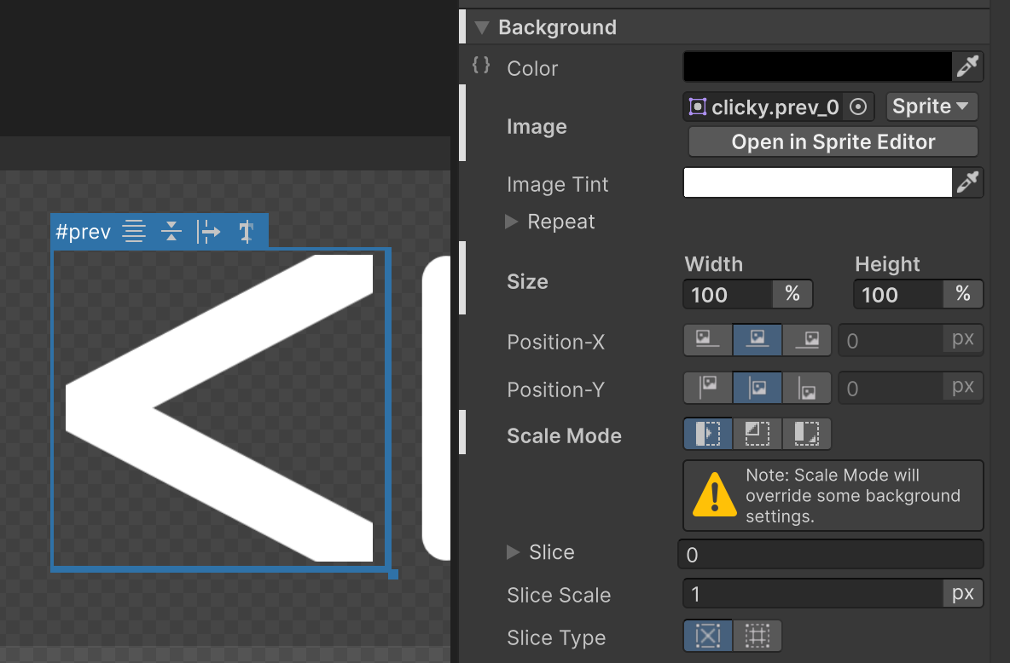Collapse the Background section
Screen dimensions: 1010x663
(x=481, y=26)
